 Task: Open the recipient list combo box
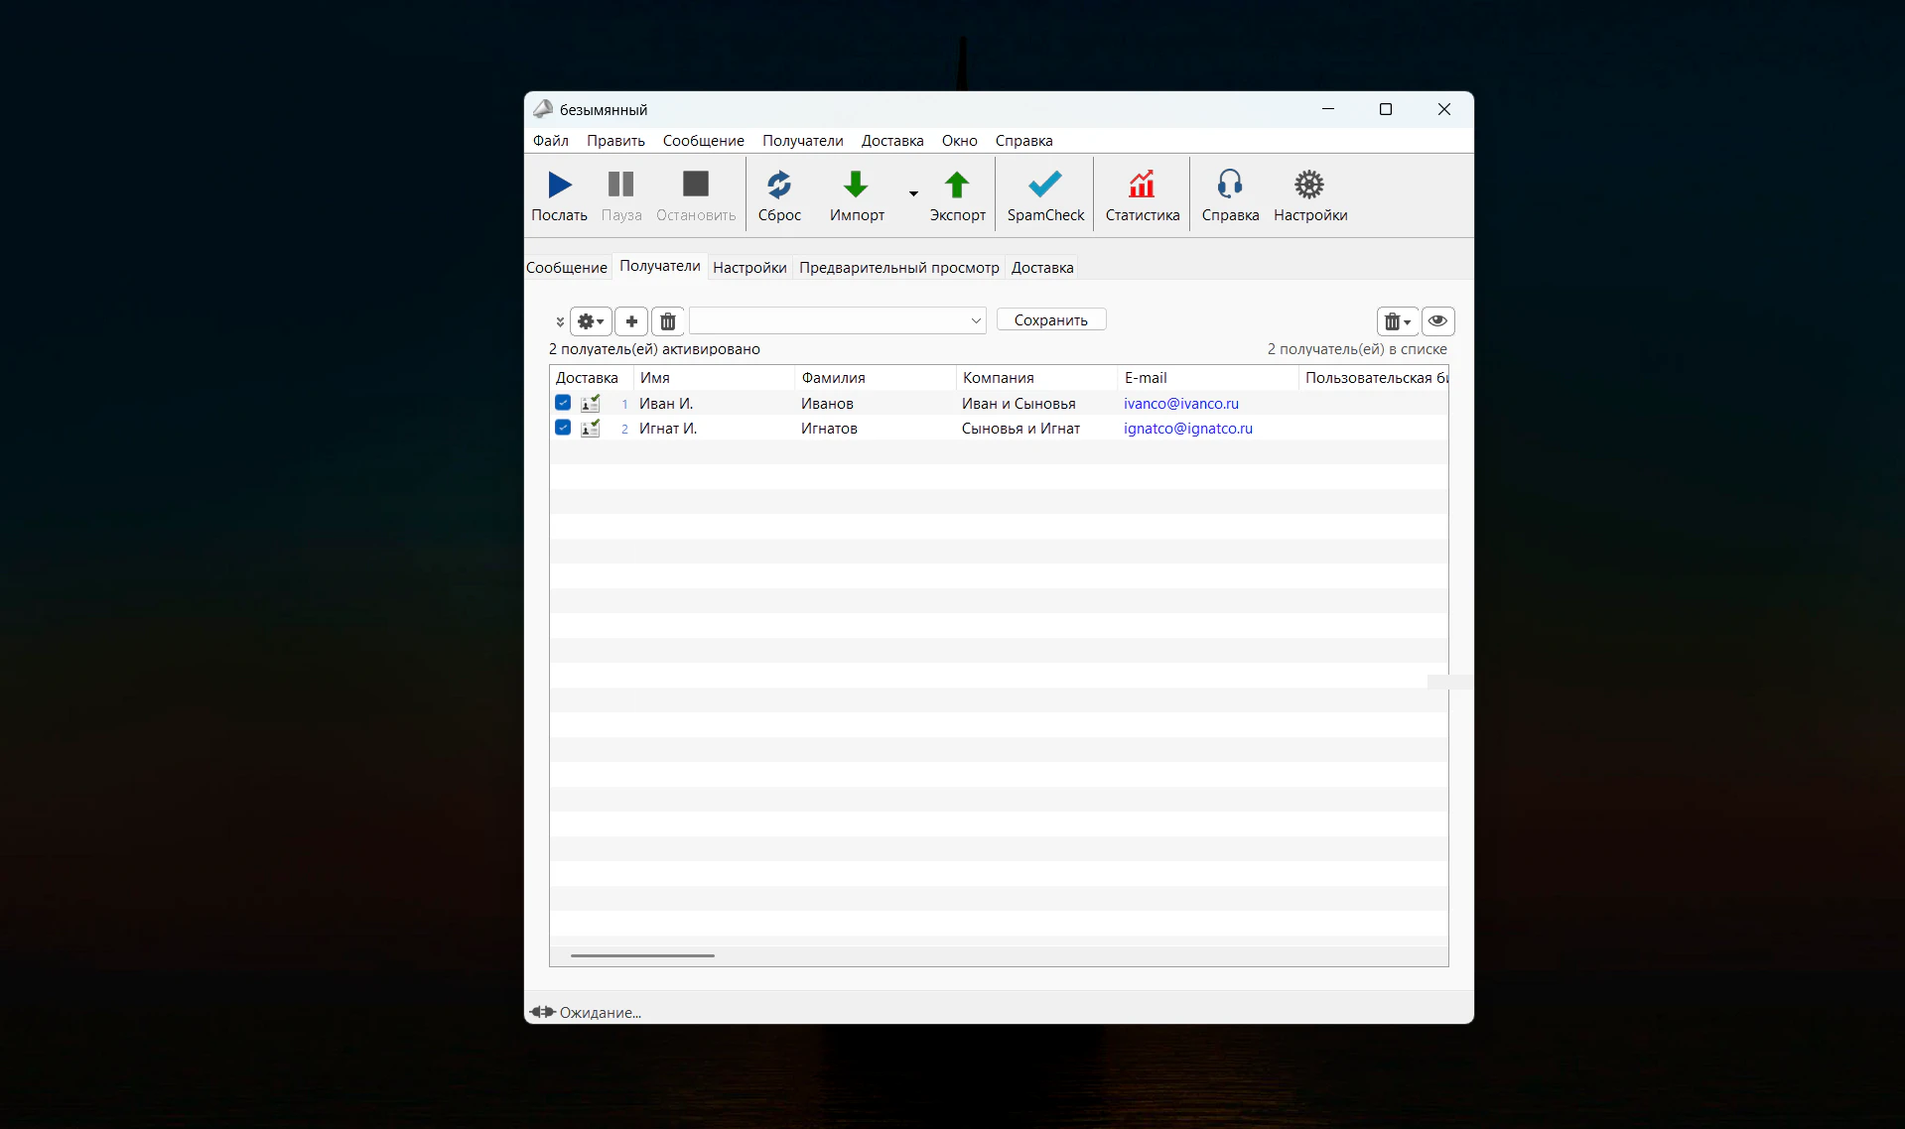[838, 320]
